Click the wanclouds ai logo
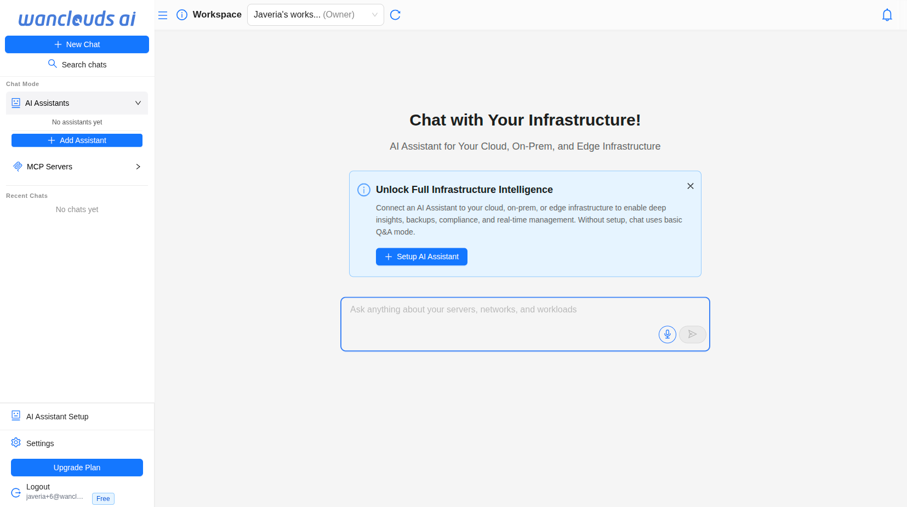This screenshot has width=907, height=507. click(x=77, y=19)
